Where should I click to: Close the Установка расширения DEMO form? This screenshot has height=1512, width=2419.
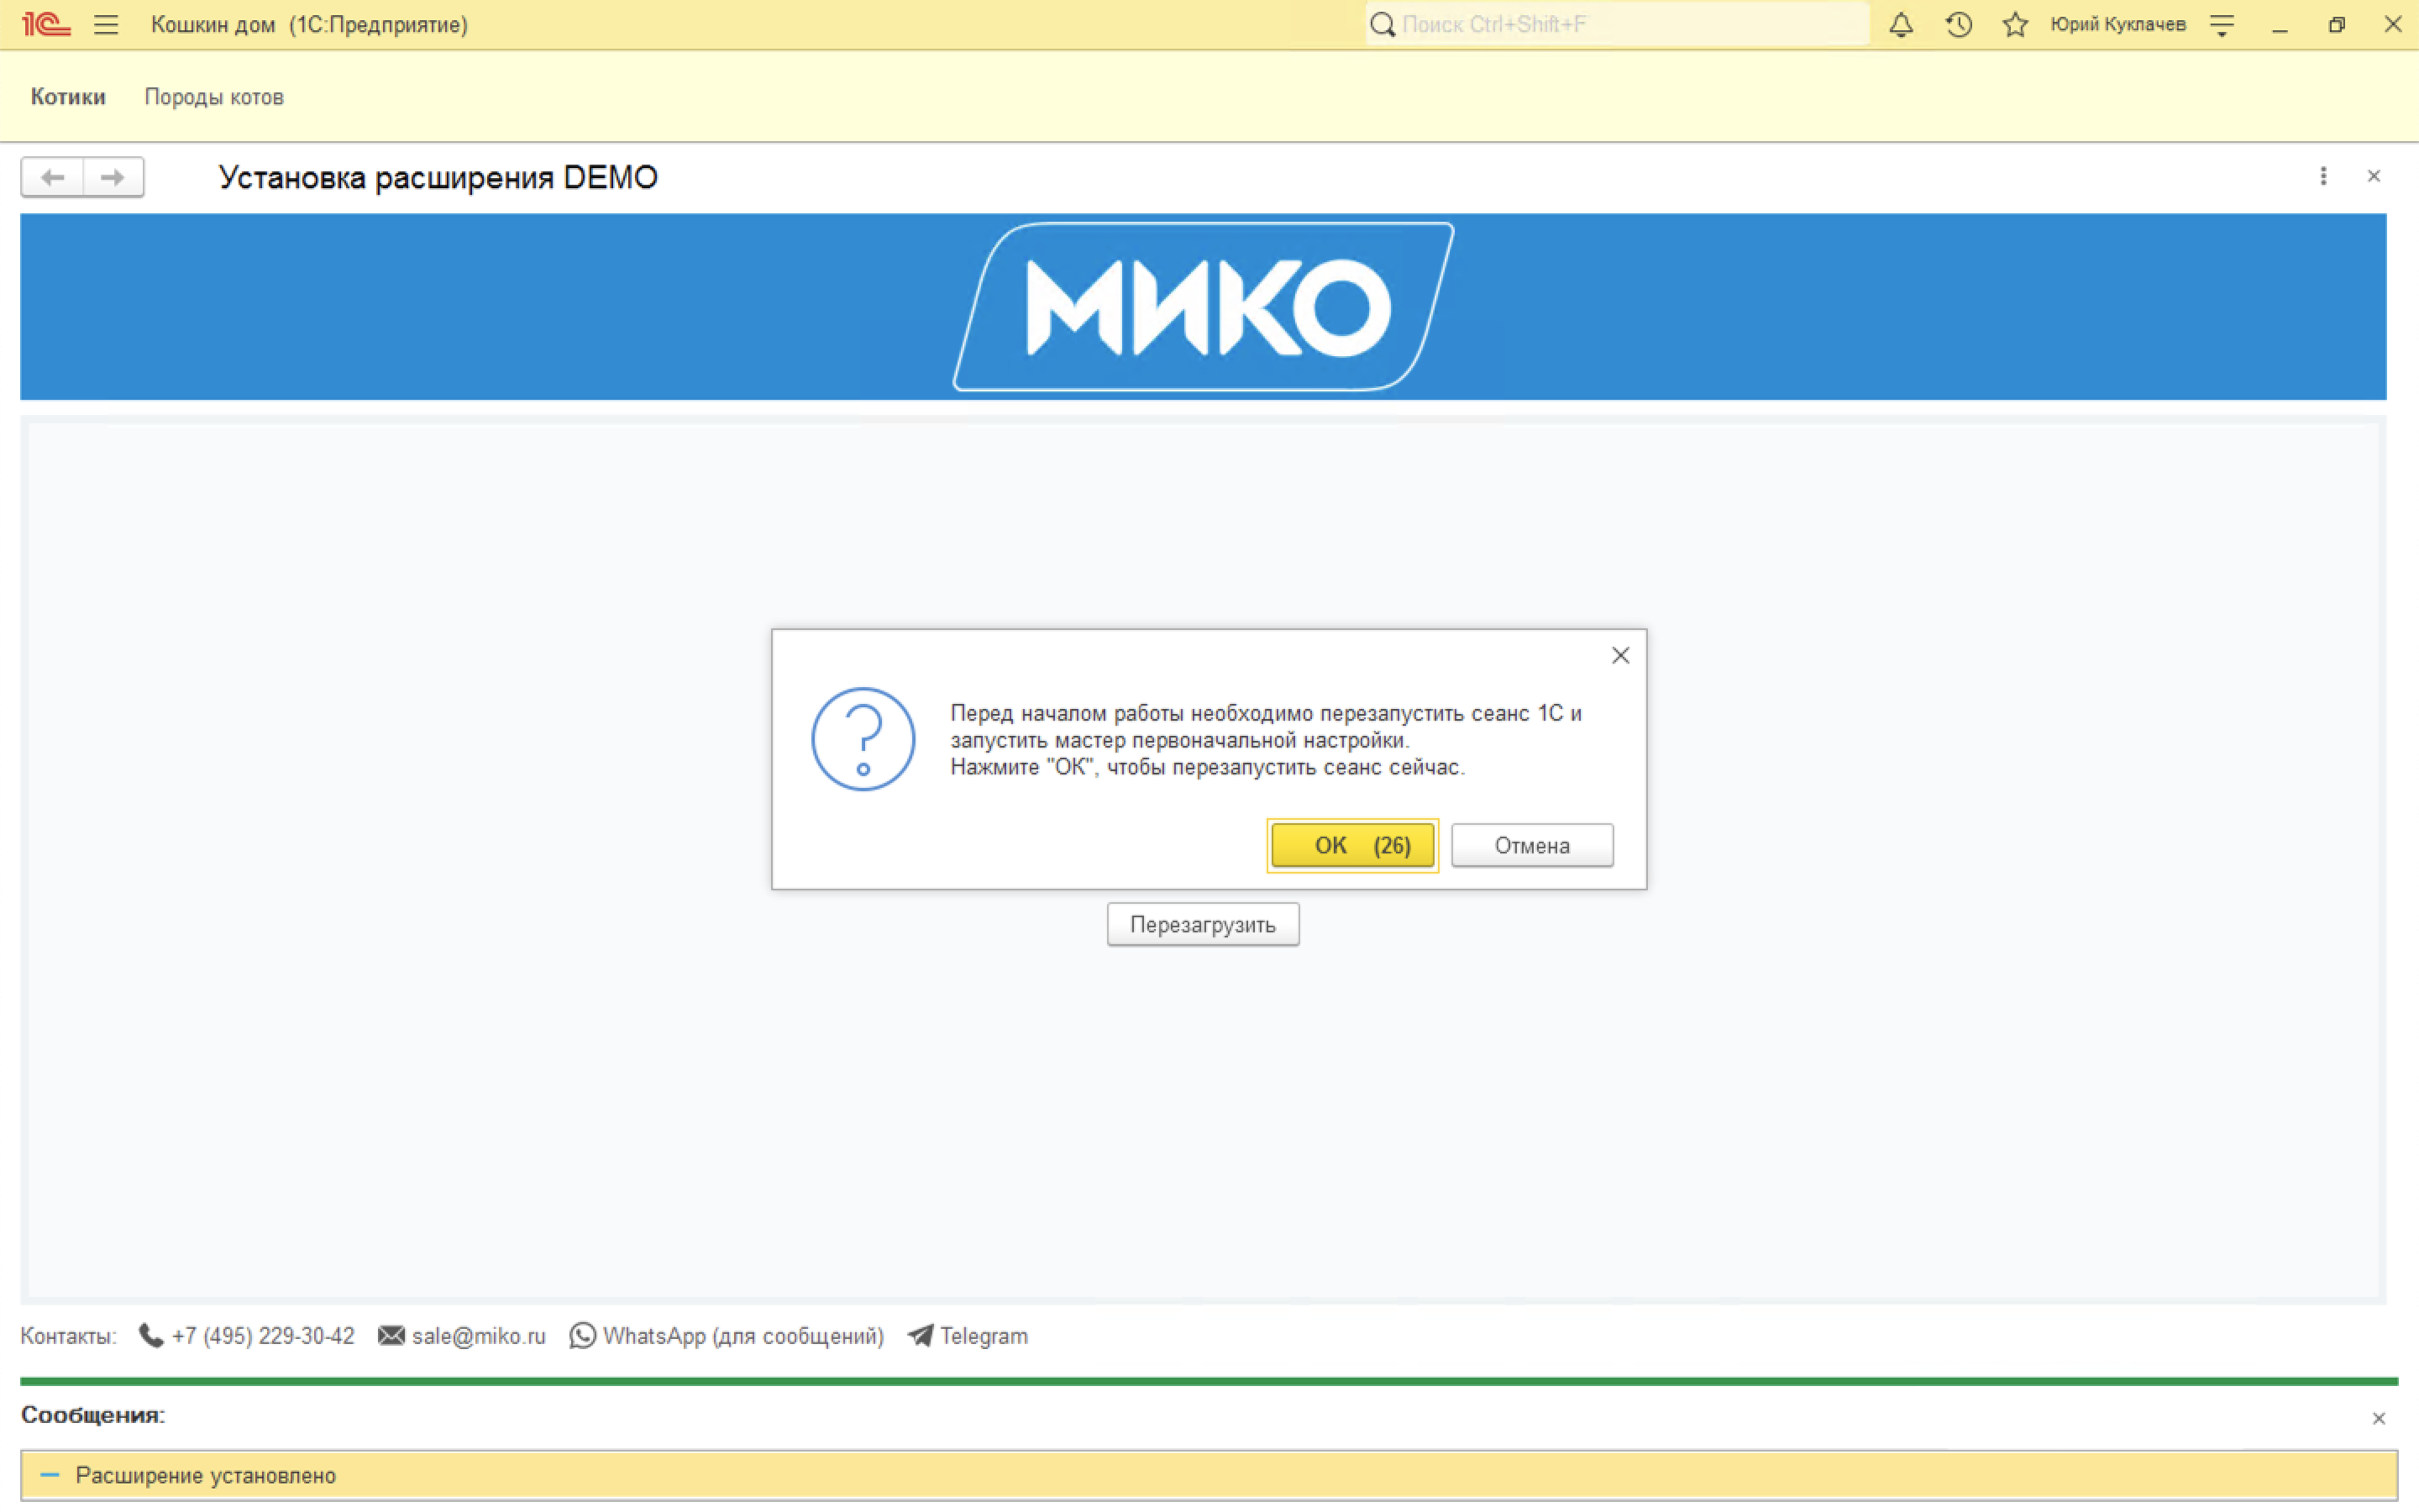click(x=2374, y=176)
